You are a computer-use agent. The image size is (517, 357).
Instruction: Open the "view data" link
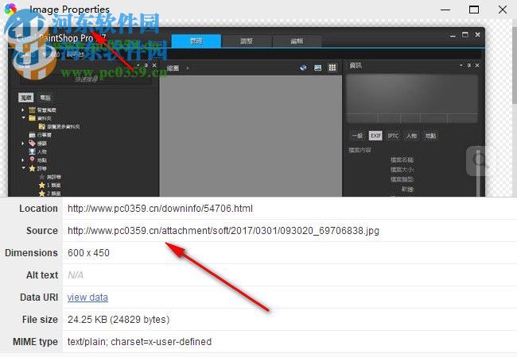[87, 297]
